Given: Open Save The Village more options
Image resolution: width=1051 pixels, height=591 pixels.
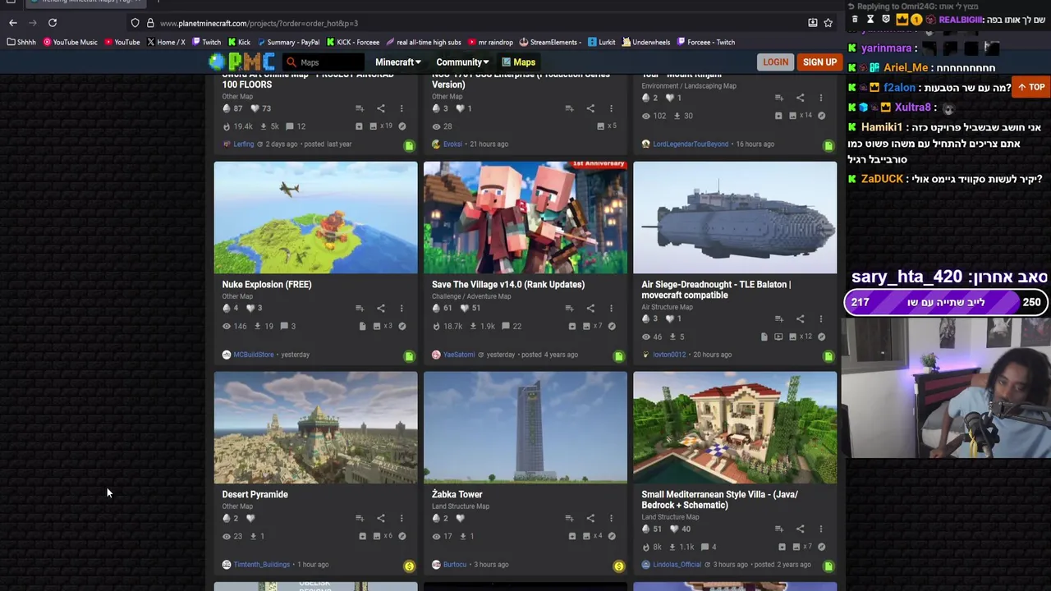Looking at the screenshot, I should [x=611, y=308].
